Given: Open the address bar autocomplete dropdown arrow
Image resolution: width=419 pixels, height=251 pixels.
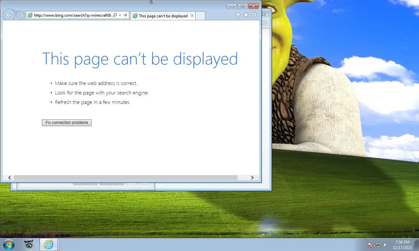Looking at the screenshot, I should click(120, 15).
